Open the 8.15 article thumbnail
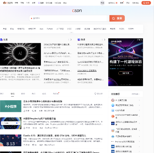The image size is (154, 153). [11, 140]
